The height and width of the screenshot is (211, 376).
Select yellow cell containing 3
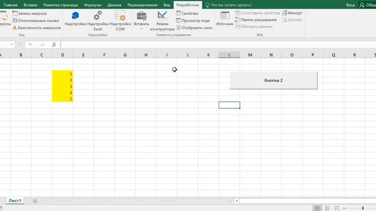coord(63,86)
